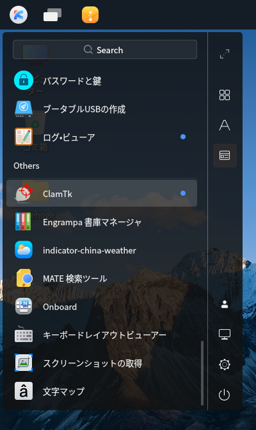This screenshot has width=256, height=430.
Task: Click the blue dot beside ClamTk
Action: pos(183,193)
